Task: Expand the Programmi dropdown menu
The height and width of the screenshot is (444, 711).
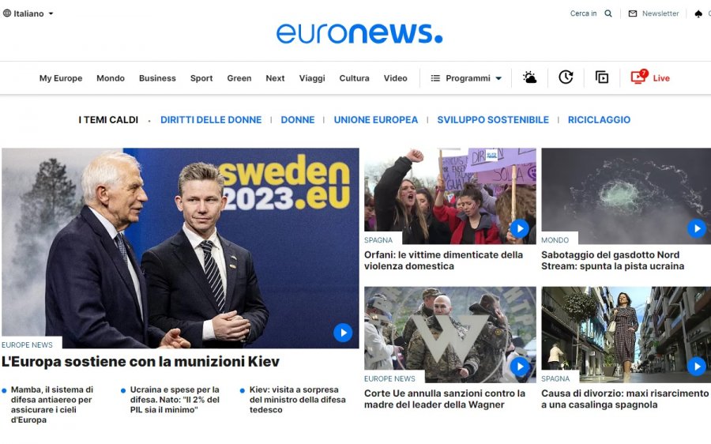Action: (465, 78)
